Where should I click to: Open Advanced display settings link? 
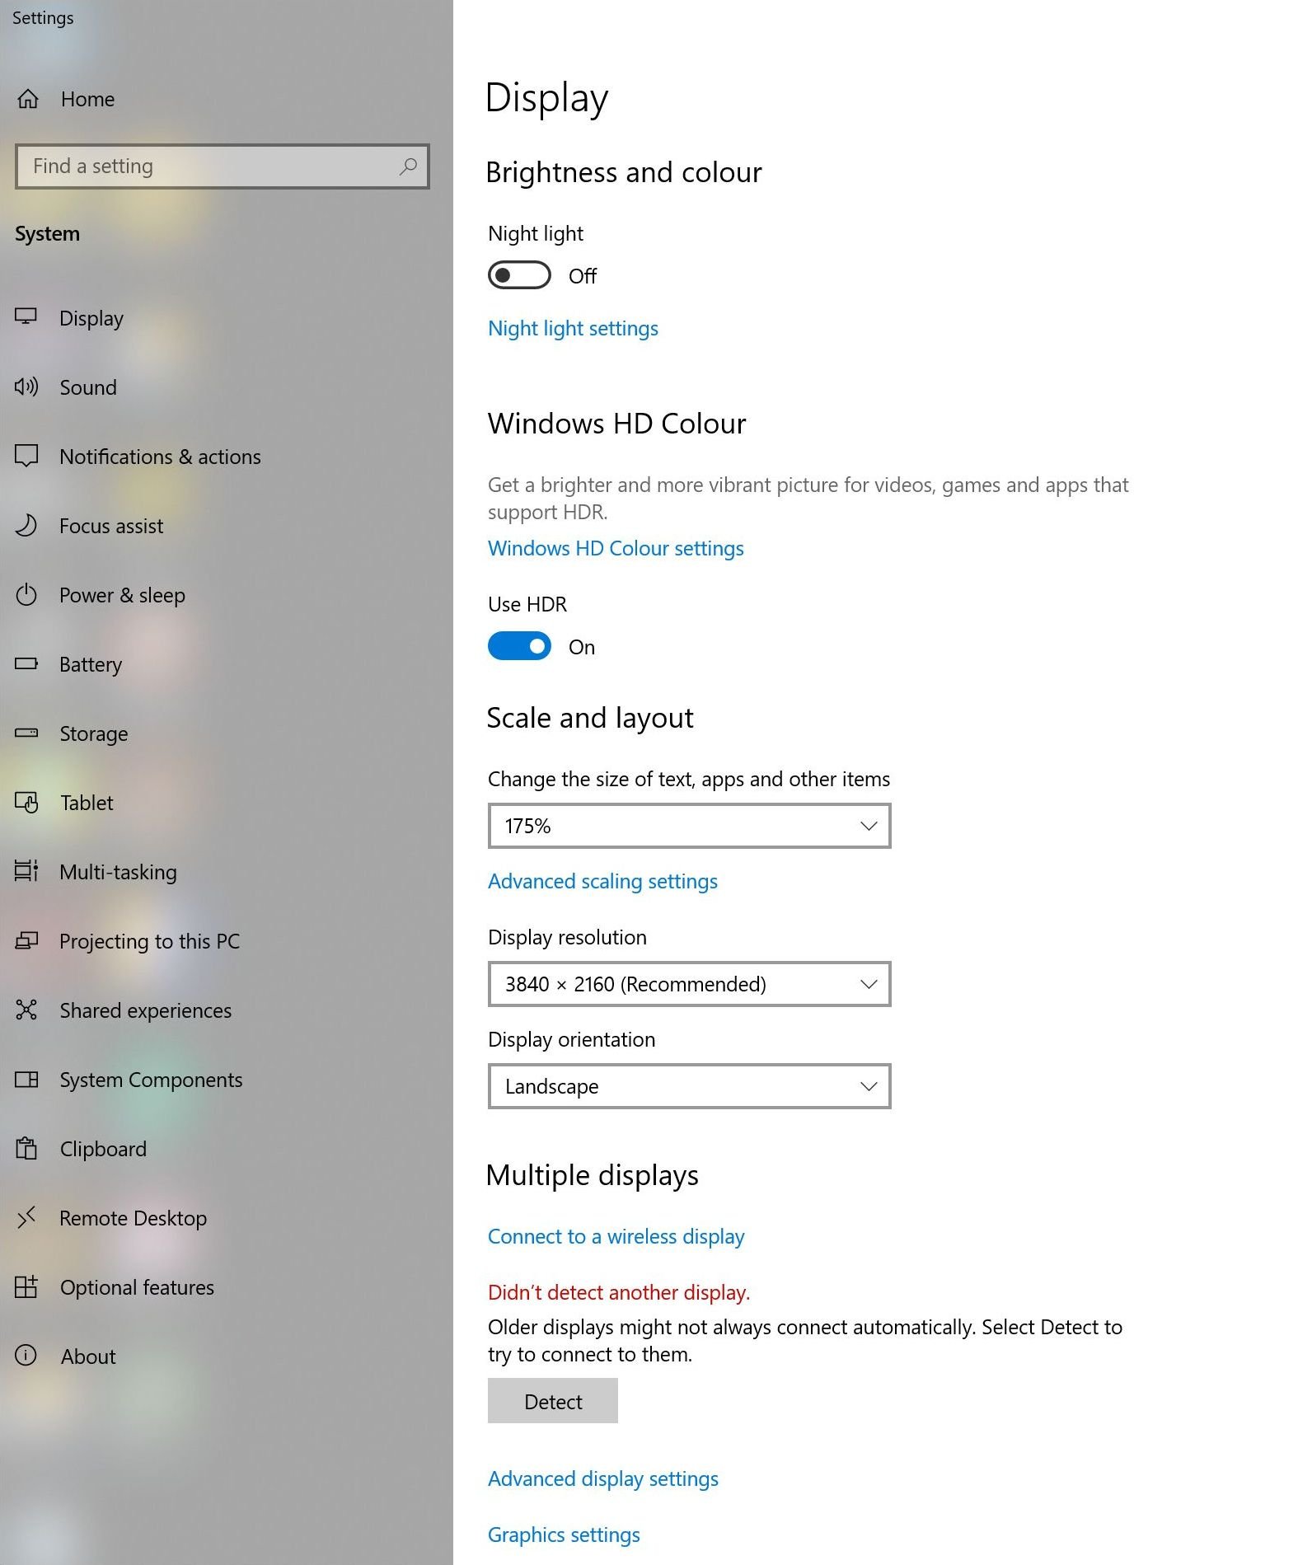click(x=602, y=1478)
